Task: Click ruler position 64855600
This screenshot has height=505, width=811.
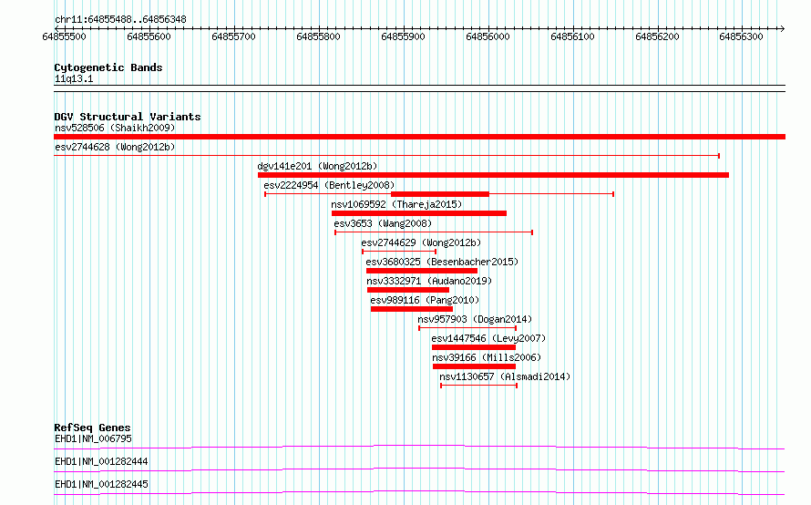Action: pos(149,36)
